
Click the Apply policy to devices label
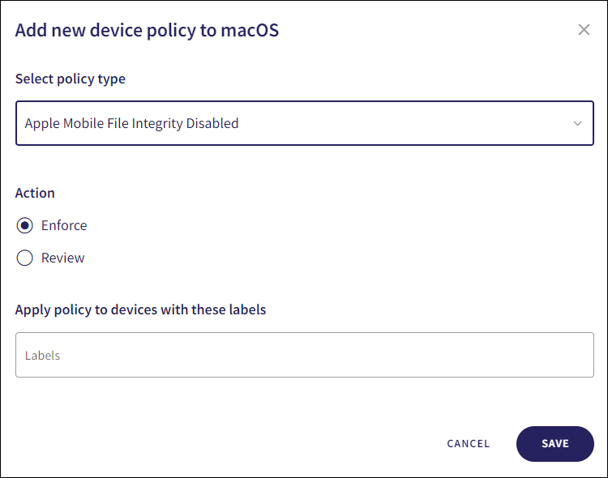(x=140, y=309)
